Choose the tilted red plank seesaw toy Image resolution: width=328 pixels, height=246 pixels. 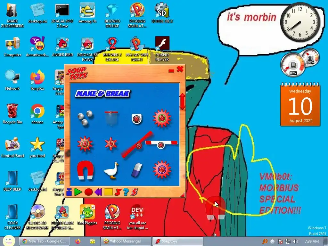pyautogui.click(x=137, y=144)
